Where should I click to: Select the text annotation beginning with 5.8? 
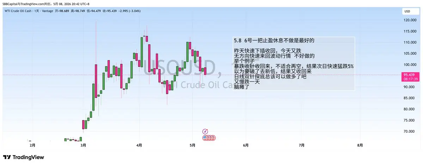pos(294,64)
